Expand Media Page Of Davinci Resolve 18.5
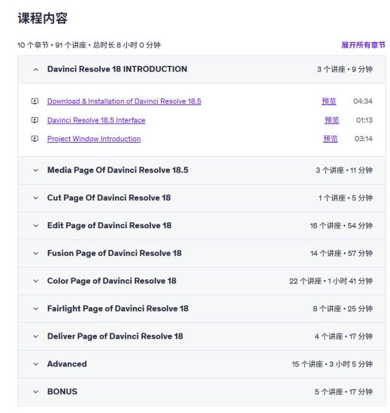Screen dimensions: 390x413 201,170
